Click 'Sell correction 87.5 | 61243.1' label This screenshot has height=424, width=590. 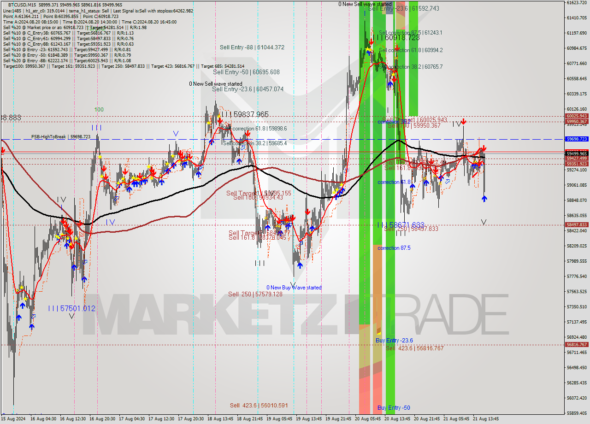410,33
